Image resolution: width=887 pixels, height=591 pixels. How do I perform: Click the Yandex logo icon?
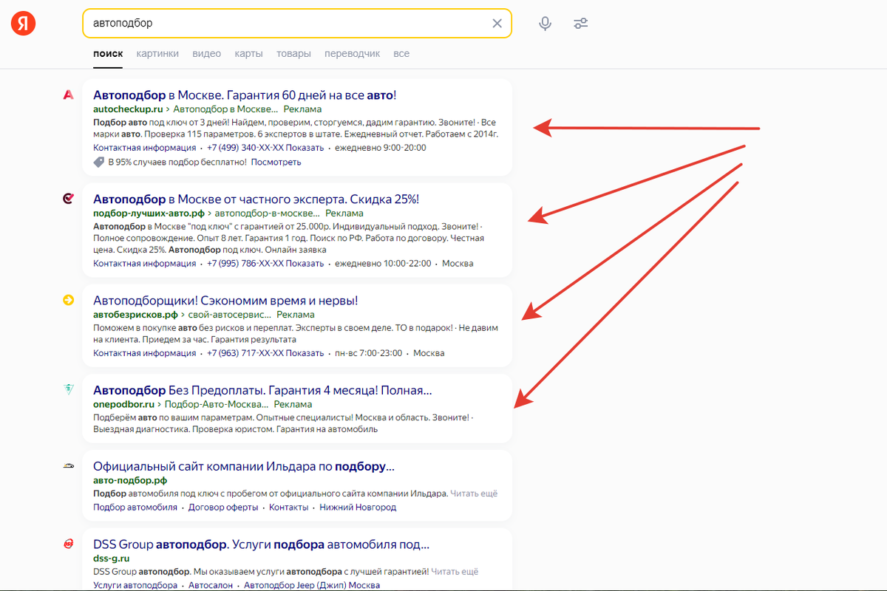coord(23,24)
